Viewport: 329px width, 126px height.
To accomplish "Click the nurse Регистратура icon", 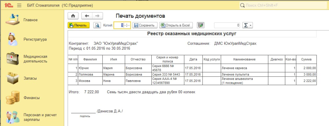I will point(12,39).
